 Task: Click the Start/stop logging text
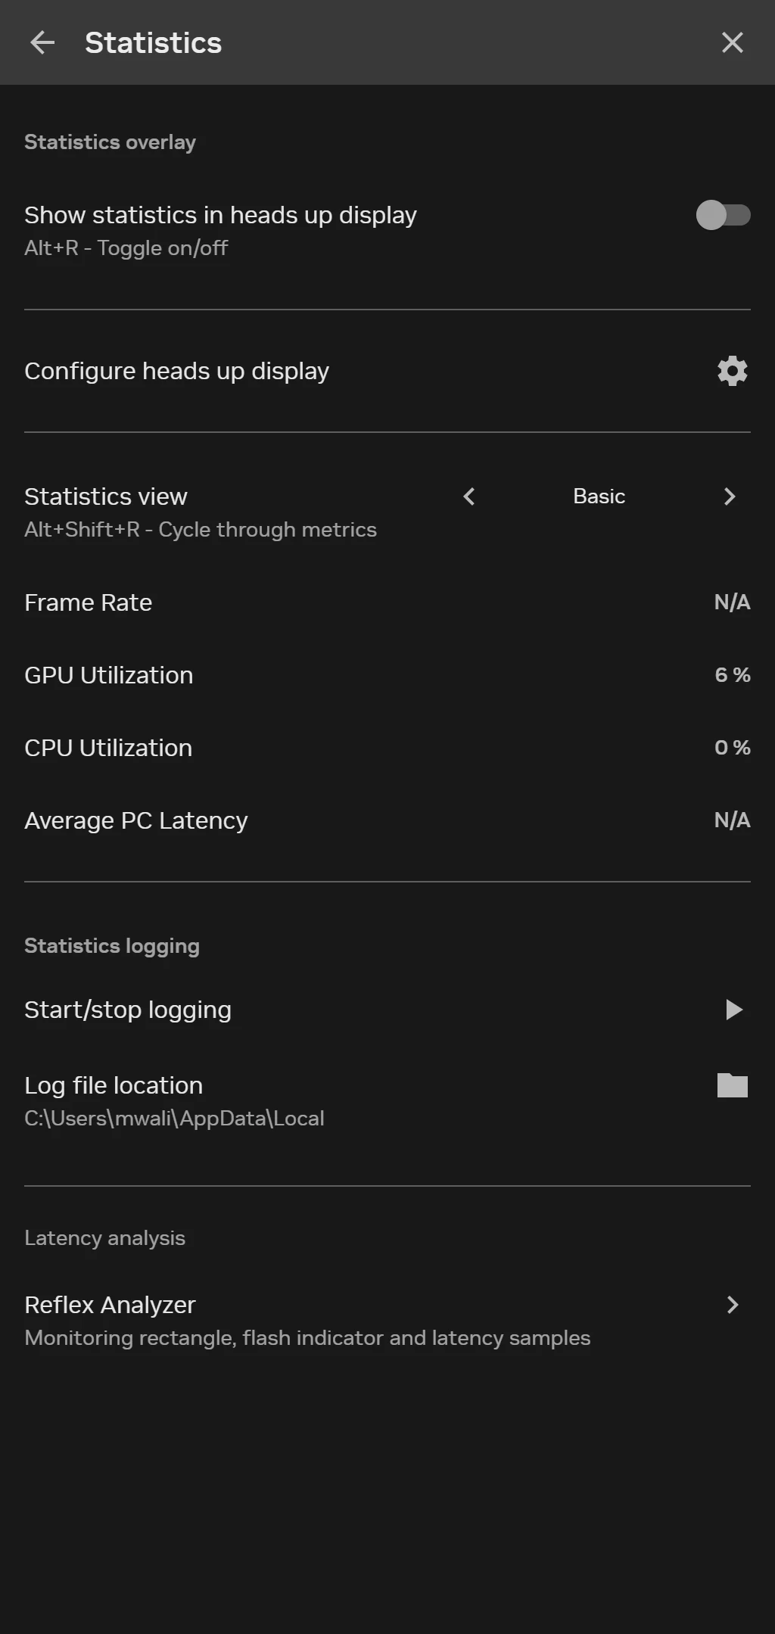coord(128,1010)
